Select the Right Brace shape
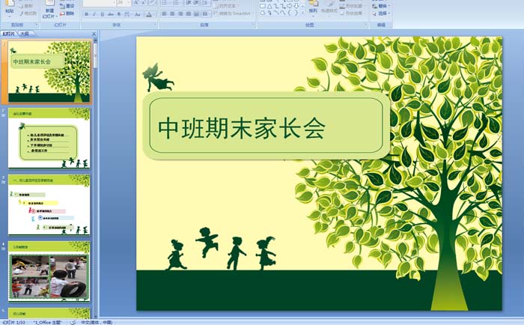This screenshot has height=325, width=524. pyautogui.click(x=296, y=13)
